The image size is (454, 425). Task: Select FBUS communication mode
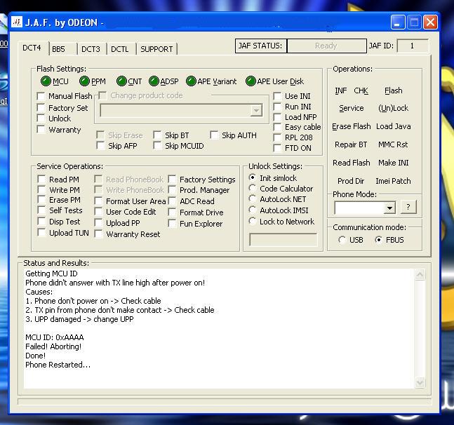(378, 240)
